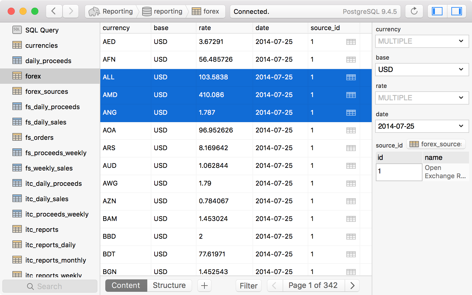The image size is (472, 295).
Task: Click the Reporting elephant icon in breadcrumb
Action: 94,11
